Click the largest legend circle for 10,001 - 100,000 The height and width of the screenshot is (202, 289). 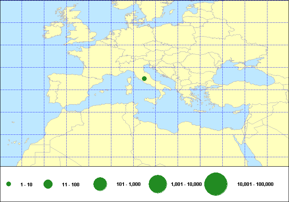point(216,184)
